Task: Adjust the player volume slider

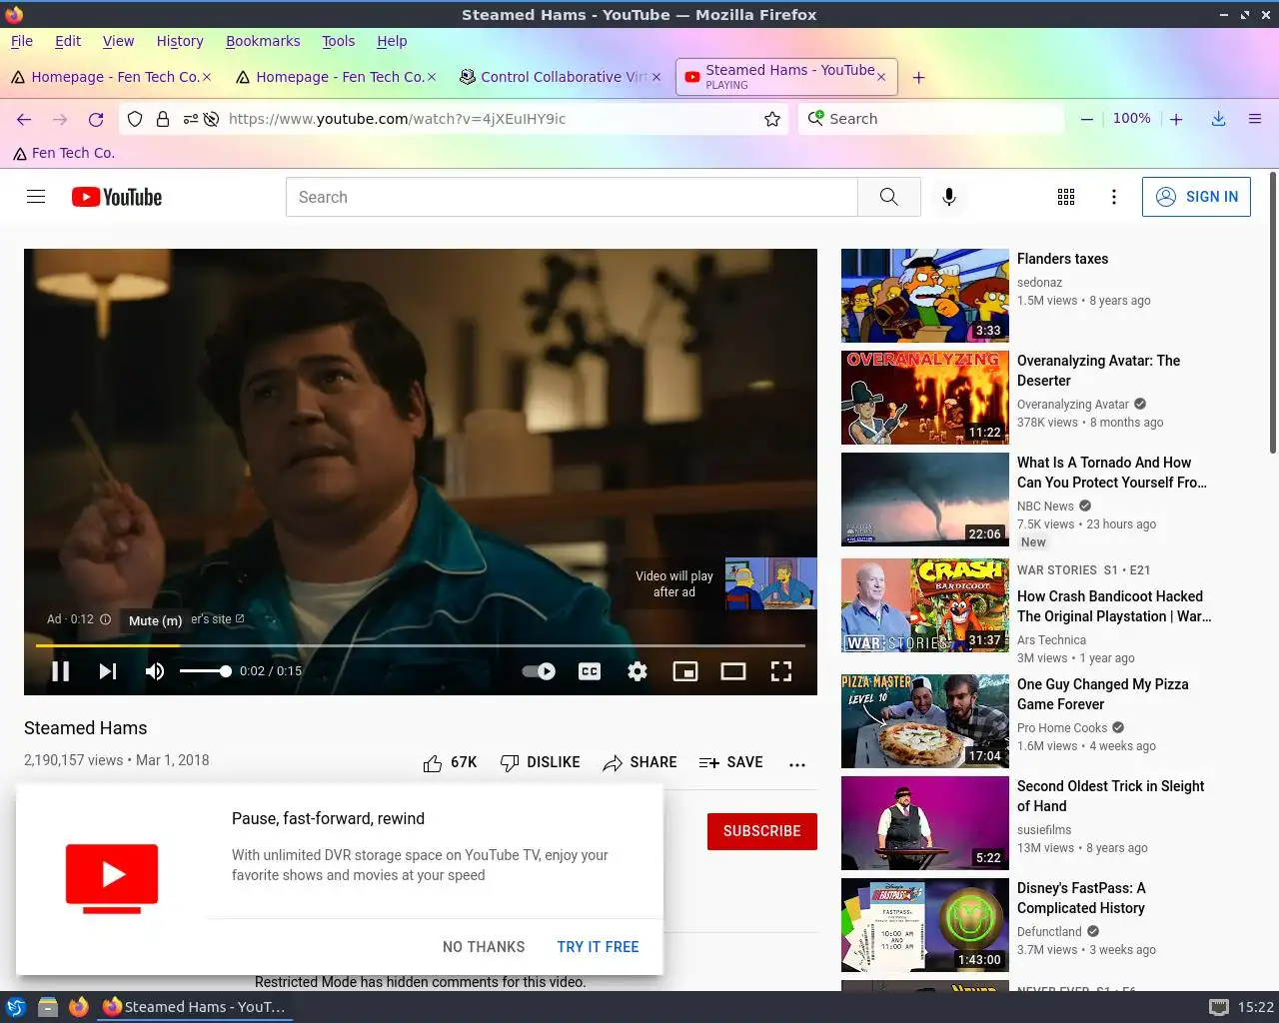Action: coord(205,671)
